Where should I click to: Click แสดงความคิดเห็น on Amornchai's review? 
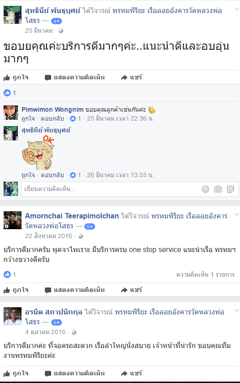pyautogui.click(x=75, y=290)
